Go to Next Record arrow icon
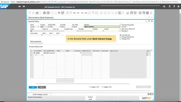The height and width of the screenshot is (102, 181). click(x=82, y=13)
